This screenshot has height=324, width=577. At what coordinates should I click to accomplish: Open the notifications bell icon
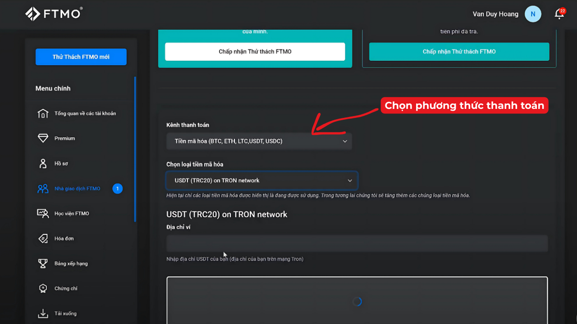pyautogui.click(x=559, y=14)
